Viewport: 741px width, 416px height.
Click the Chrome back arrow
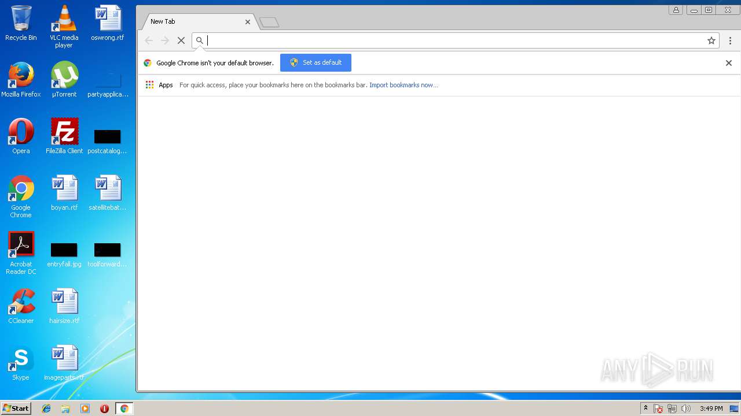click(149, 40)
